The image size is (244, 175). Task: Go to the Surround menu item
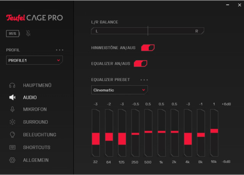pyautogui.click(x=35, y=122)
